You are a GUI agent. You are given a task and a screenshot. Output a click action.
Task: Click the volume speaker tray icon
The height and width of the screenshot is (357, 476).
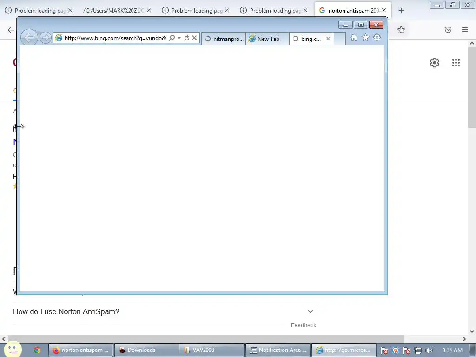coord(429,350)
